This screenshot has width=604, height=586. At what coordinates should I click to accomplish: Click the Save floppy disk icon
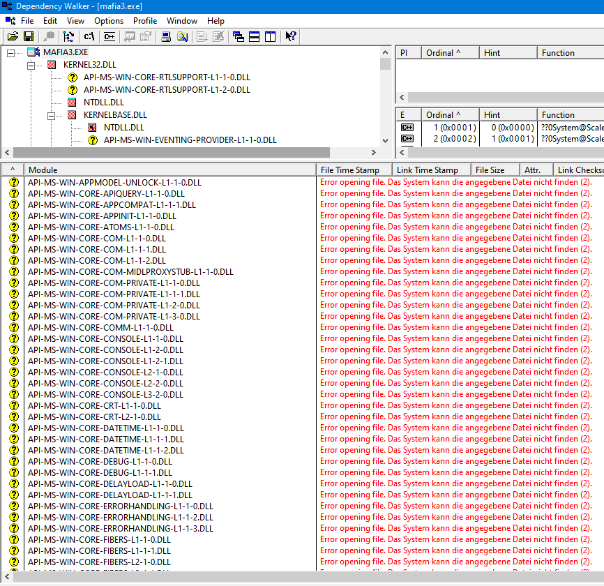click(x=29, y=36)
